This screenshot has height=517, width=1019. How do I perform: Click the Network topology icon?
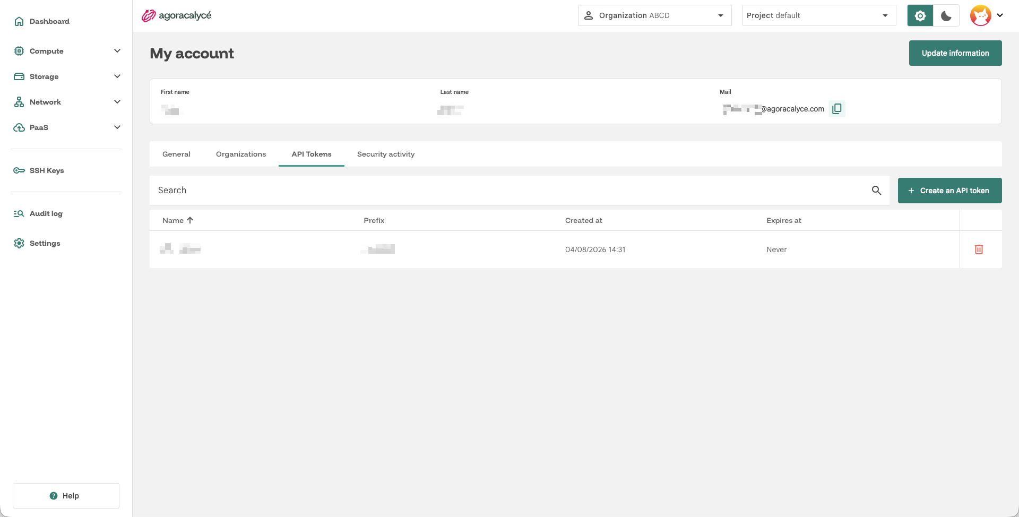click(19, 102)
